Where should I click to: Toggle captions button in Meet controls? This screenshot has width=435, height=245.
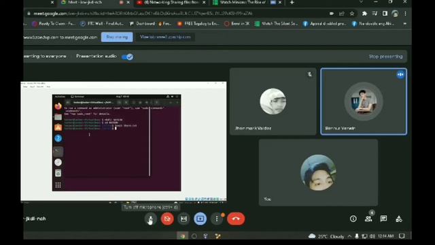click(x=184, y=219)
